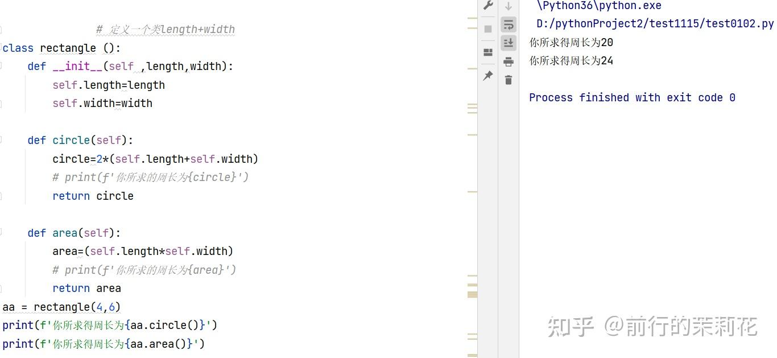This screenshot has height=358, width=777.
Task: Click the 'area=(self.length*self.width)' line
Action: click(143, 252)
